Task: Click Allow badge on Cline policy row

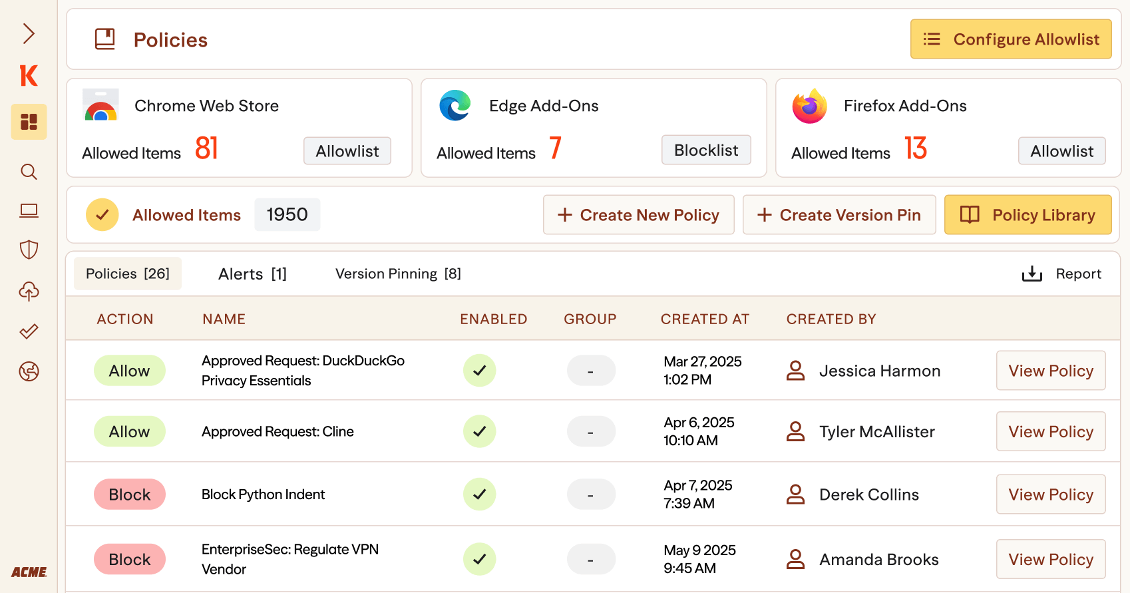Action: 130,431
